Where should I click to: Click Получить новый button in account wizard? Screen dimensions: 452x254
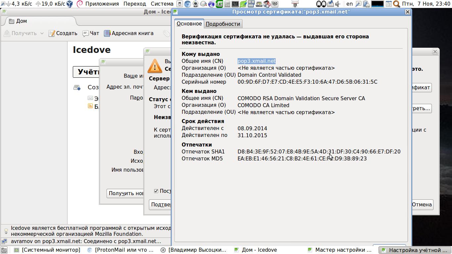pyautogui.click(x=126, y=193)
